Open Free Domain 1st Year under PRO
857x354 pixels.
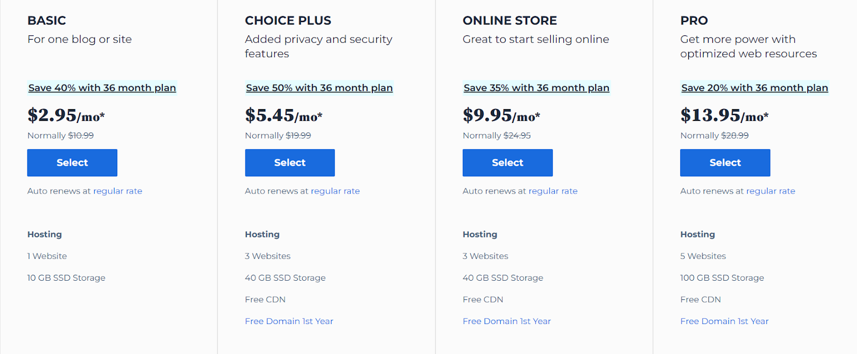pos(724,321)
